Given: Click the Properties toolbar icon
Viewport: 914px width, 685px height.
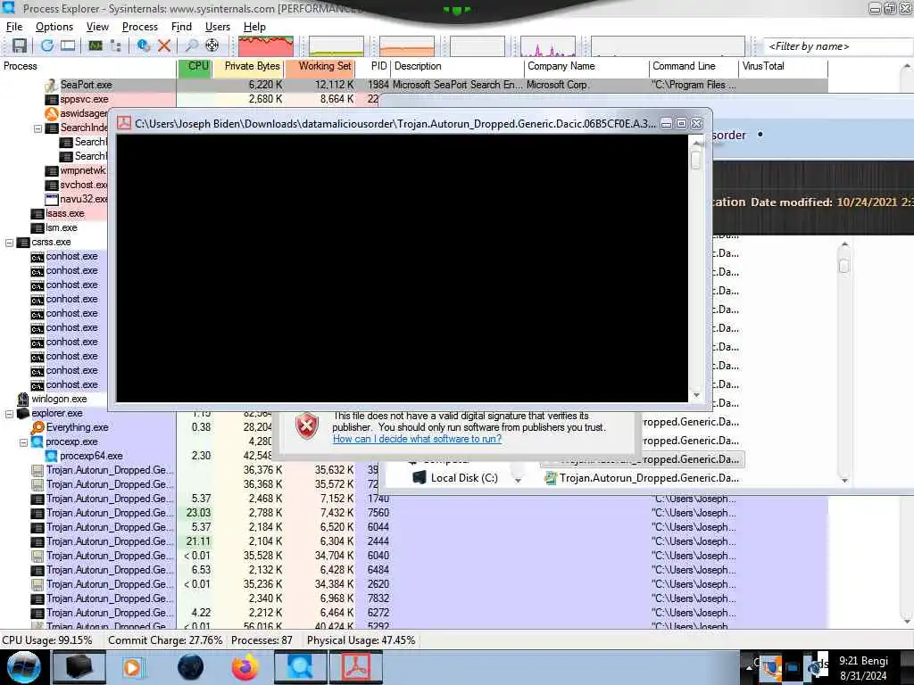Looking at the screenshot, I should tap(144, 45).
